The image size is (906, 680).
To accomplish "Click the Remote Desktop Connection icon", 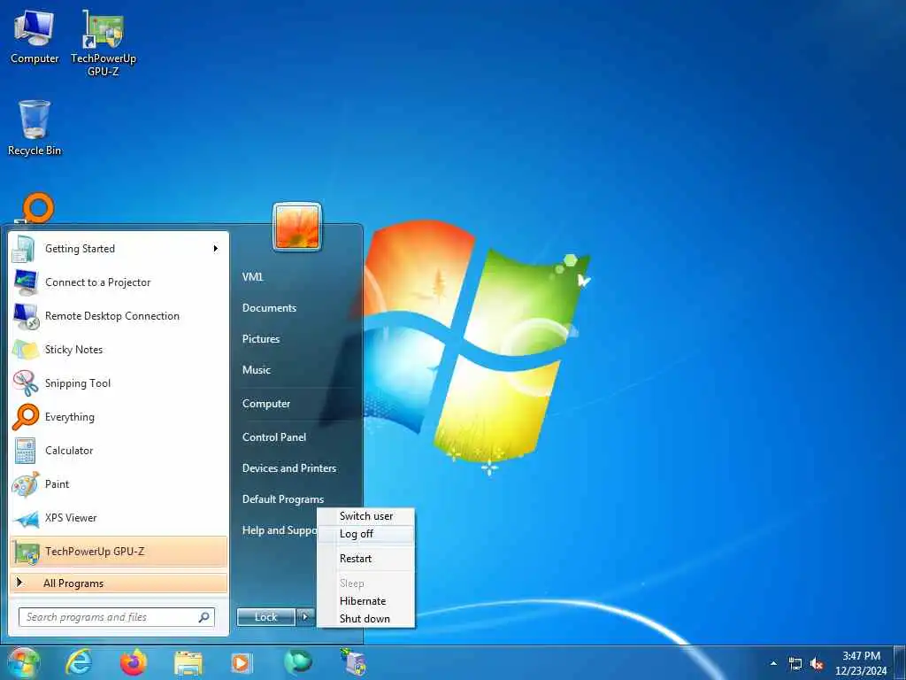I will pos(26,316).
